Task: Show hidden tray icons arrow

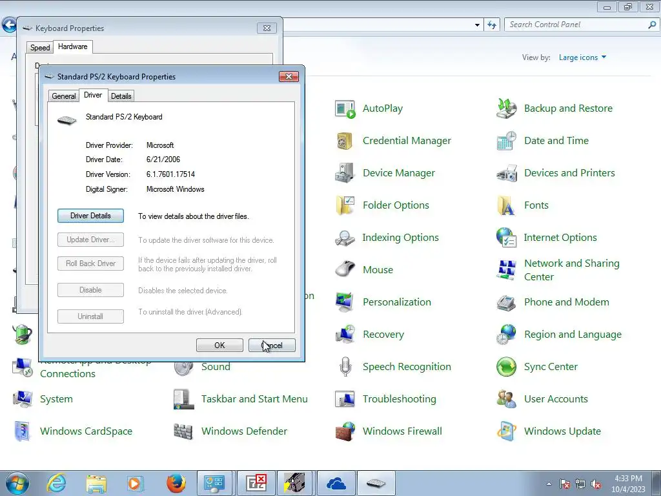Action: click(549, 484)
